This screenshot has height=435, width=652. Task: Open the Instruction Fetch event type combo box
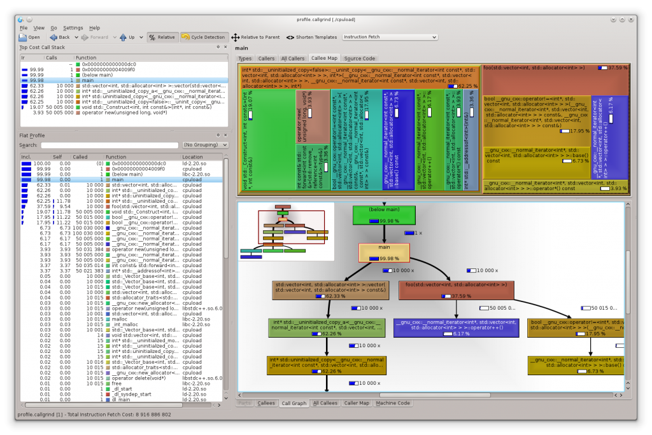coord(390,37)
